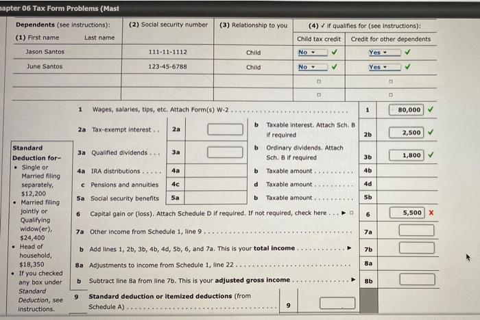Click 'Adjustments to income from Schedule 1, line 22'
Viewport: 480px width, 320px height.
(161, 265)
